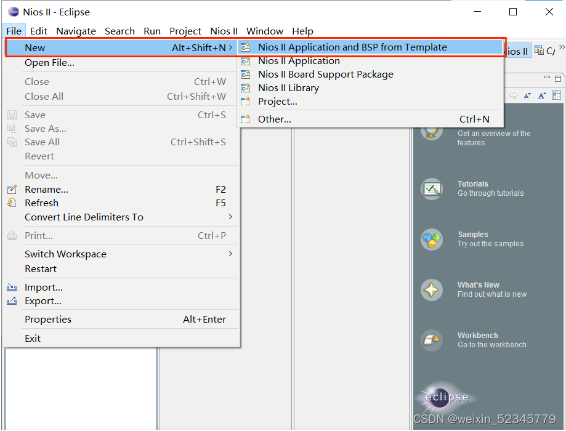Minimize the Welcome view panel
566x431 pixels.
coord(547,78)
